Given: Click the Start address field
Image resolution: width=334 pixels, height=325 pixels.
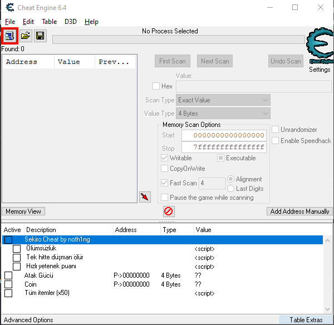Looking at the screenshot, I should point(224,135).
